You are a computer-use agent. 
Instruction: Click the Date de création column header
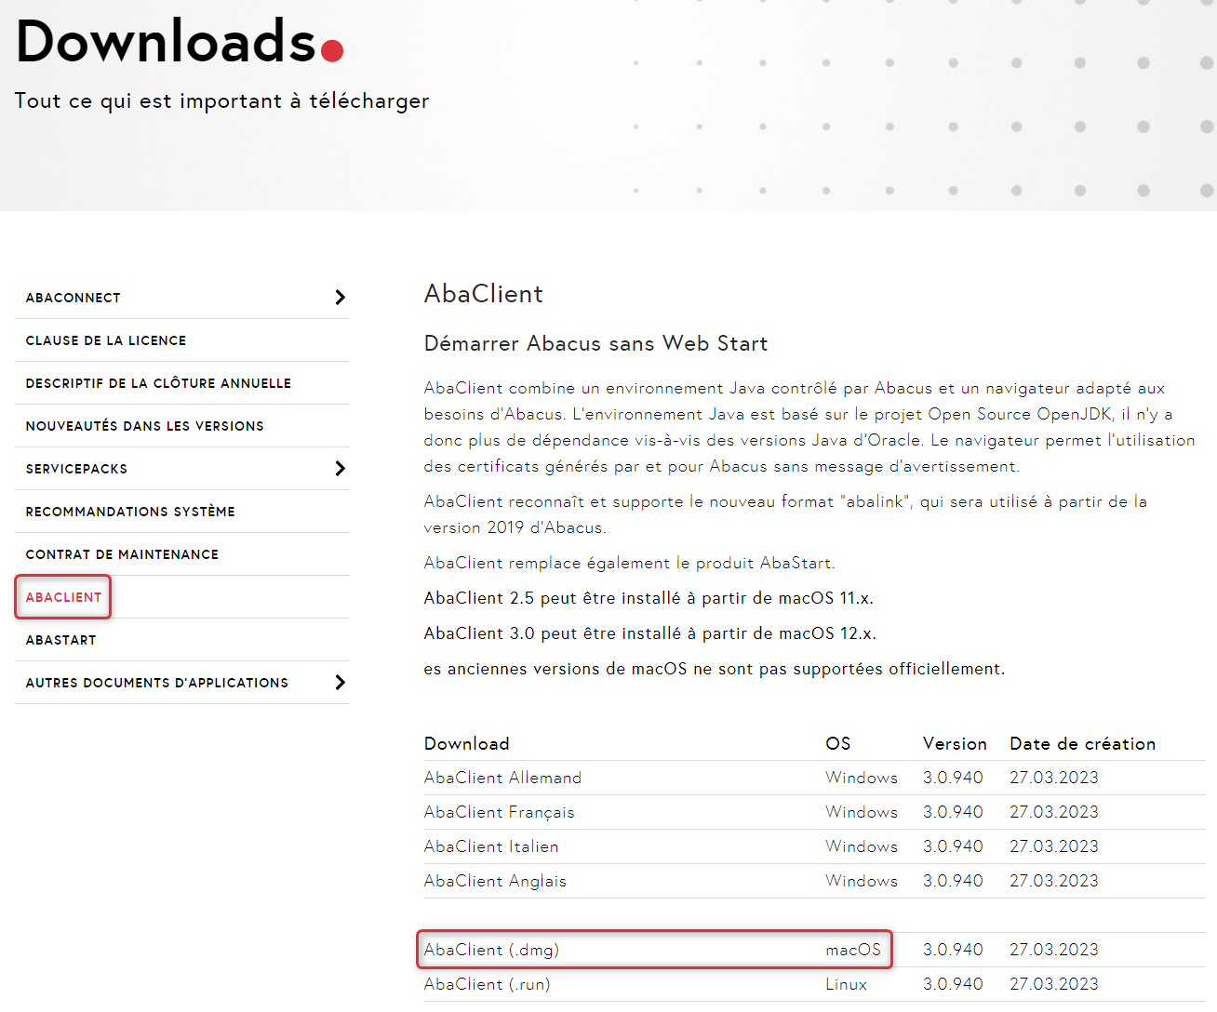[x=1082, y=743]
